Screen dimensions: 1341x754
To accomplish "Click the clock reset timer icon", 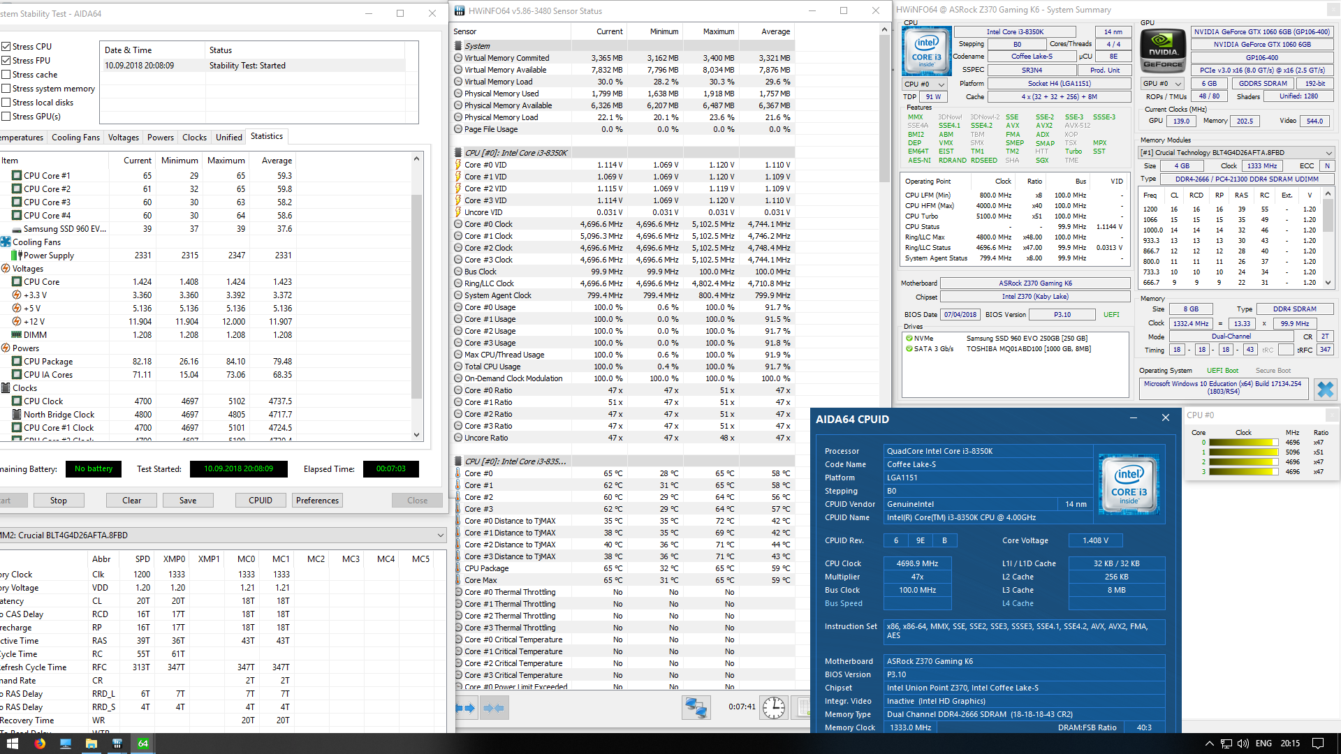I will 773,707.
